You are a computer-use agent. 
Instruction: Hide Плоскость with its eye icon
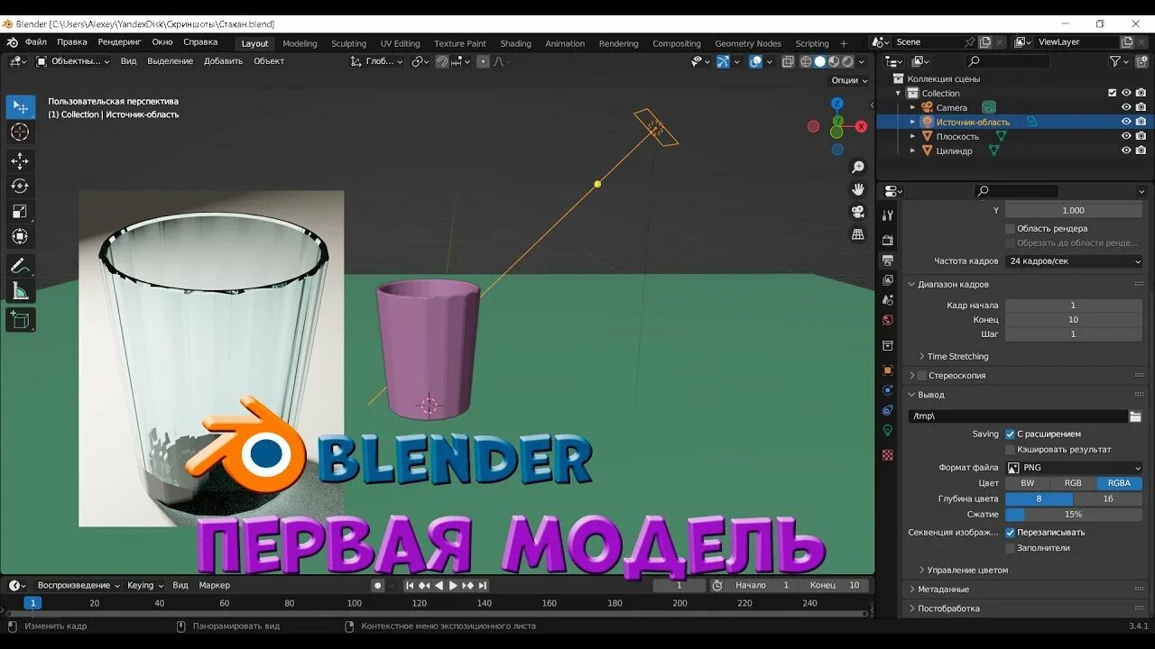(x=1126, y=136)
